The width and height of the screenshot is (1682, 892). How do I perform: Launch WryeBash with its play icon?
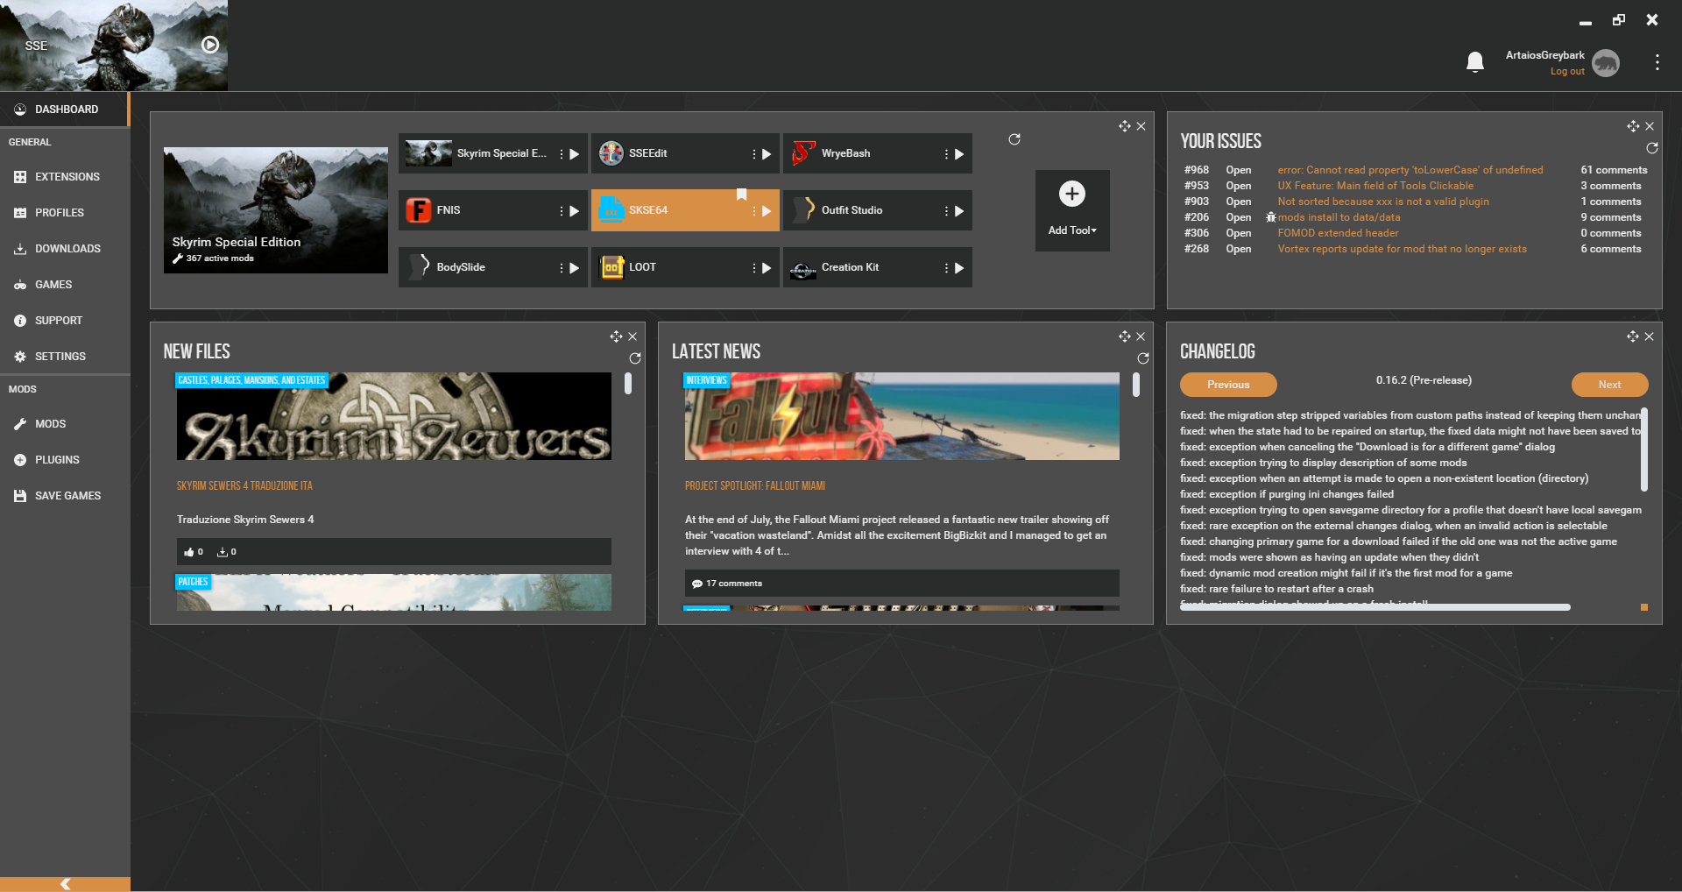point(958,153)
